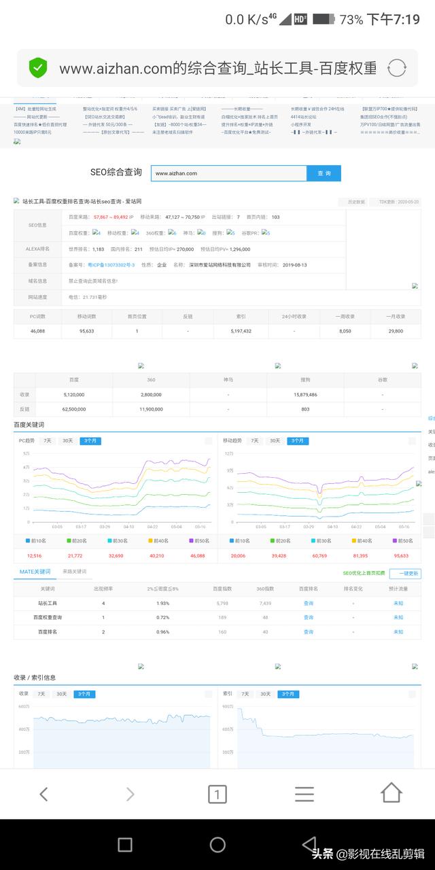The image size is (435, 870).
Task: Click the 谷歌PR rank badge icon
Action: pos(266,232)
